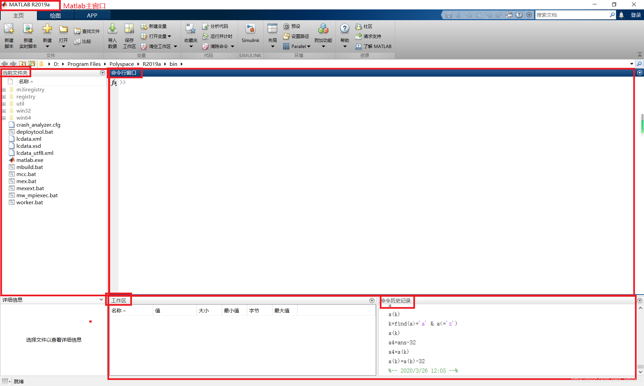Select deploytool.bat file
This screenshot has width=644, height=386.
click(35, 132)
